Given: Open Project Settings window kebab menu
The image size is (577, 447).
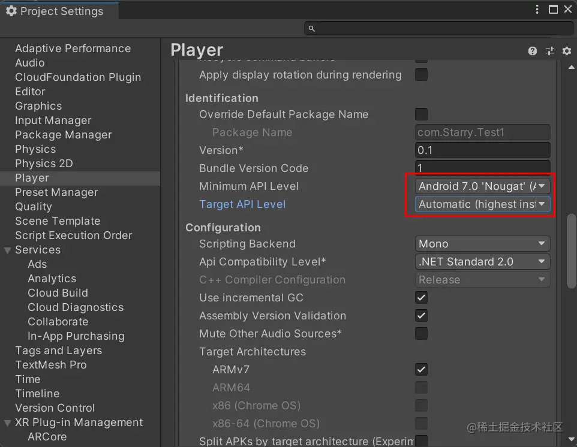Looking at the screenshot, I should point(537,9).
